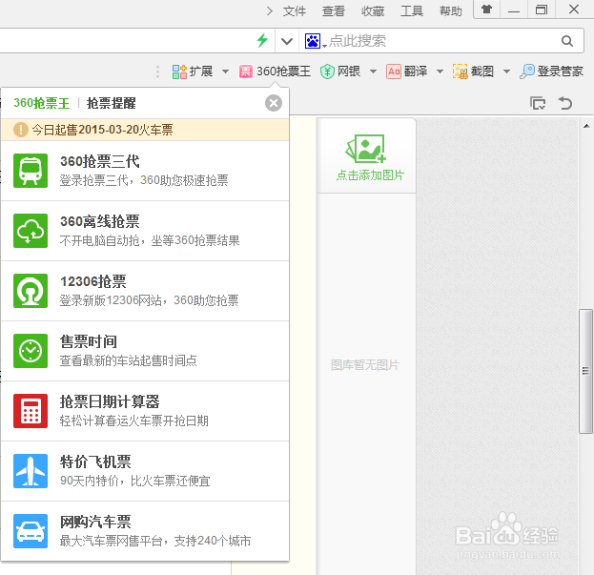Click the search engine selector small arrow
The height and width of the screenshot is (575, 594).
pos(324,46)
